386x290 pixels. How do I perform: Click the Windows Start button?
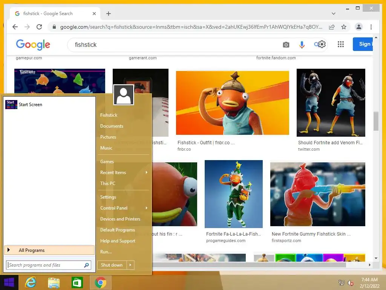[9, 282]
